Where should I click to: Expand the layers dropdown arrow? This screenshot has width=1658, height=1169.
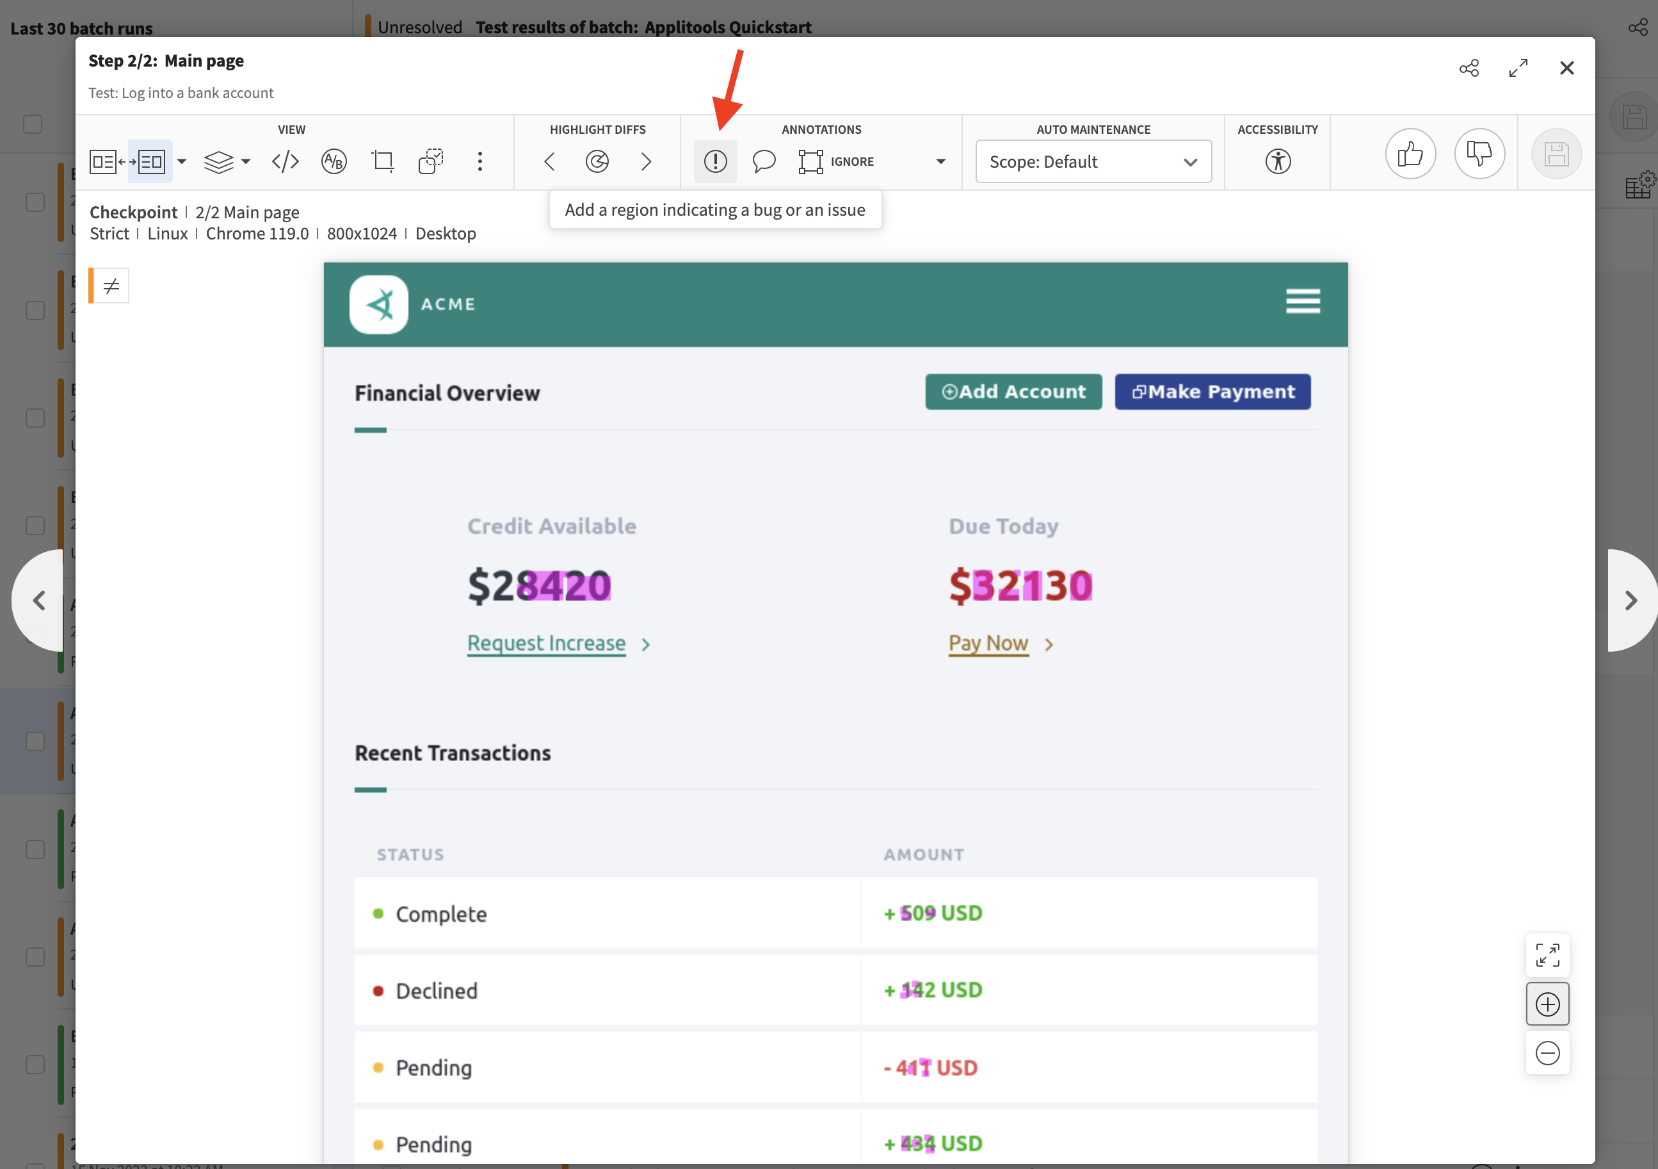(246, 162)
